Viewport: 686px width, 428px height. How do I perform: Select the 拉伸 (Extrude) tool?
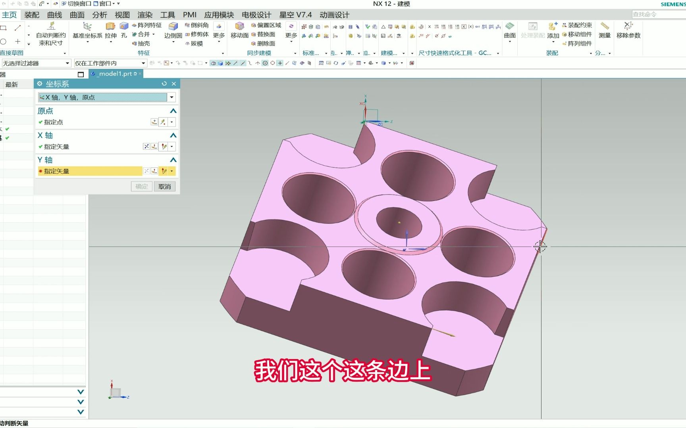111,35
